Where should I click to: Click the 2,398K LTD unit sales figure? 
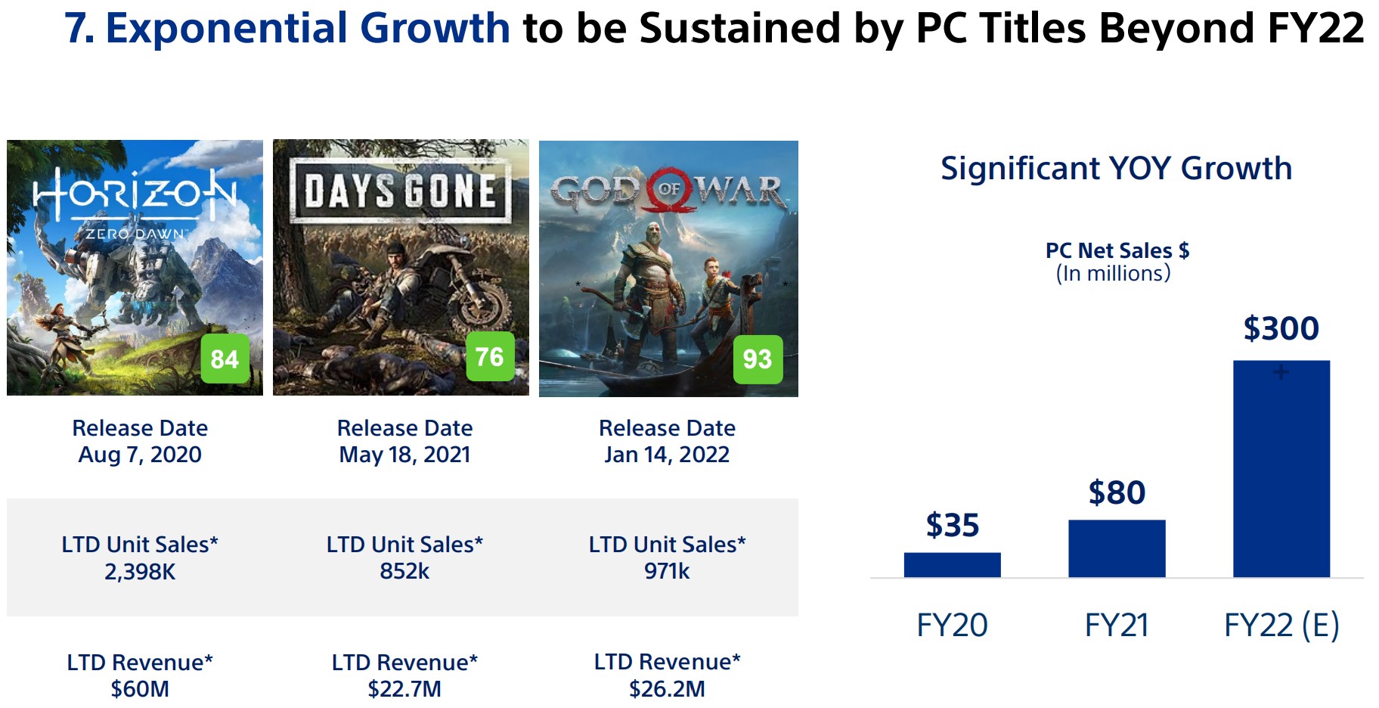[140, 572]
